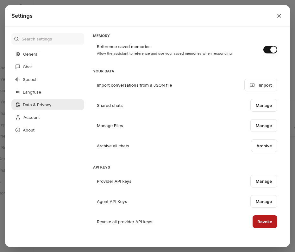Archive all chats with the Archive button
Screen dimensions: 295x252
coord(264,146)
